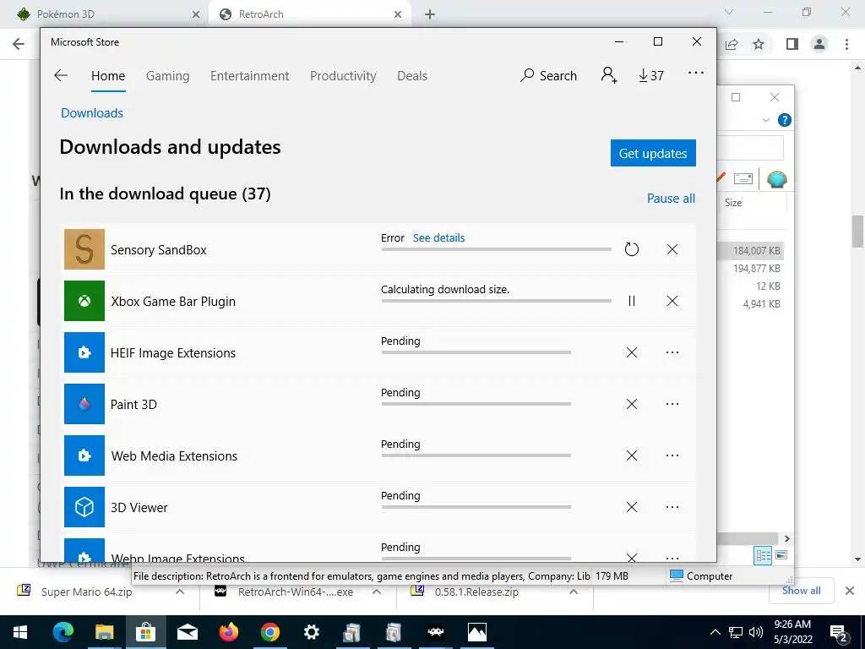Open Windows Settings from taskbar
The image size is (865, 649).
click(311, 632)
